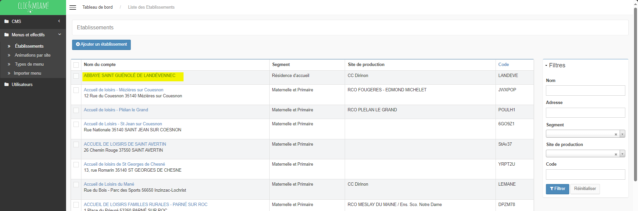
Task: Click Ajouter un établissement button
Action: [x=101, y=45]
